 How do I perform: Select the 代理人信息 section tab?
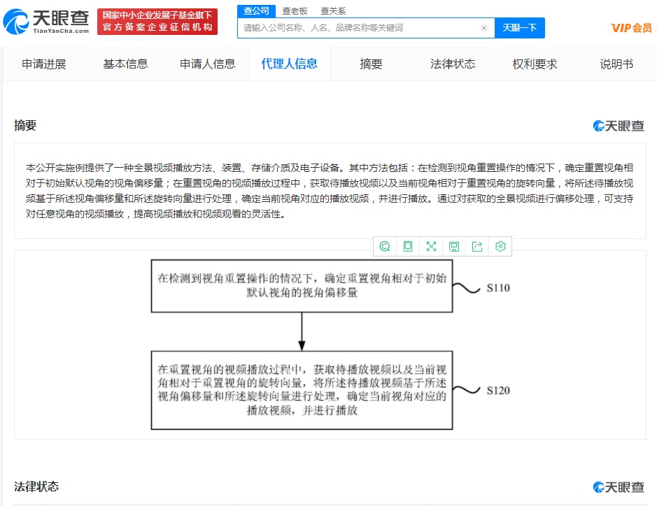coord(289,64)
